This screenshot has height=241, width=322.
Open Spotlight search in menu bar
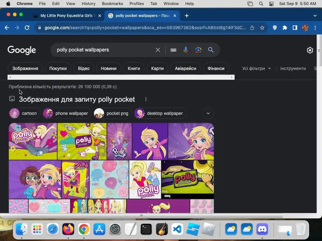click(261, 4)
